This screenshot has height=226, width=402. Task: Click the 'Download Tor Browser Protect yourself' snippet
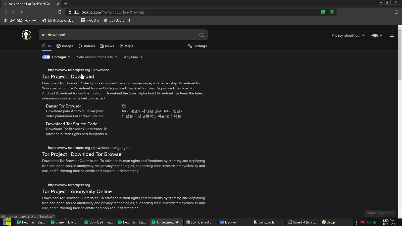123,91
